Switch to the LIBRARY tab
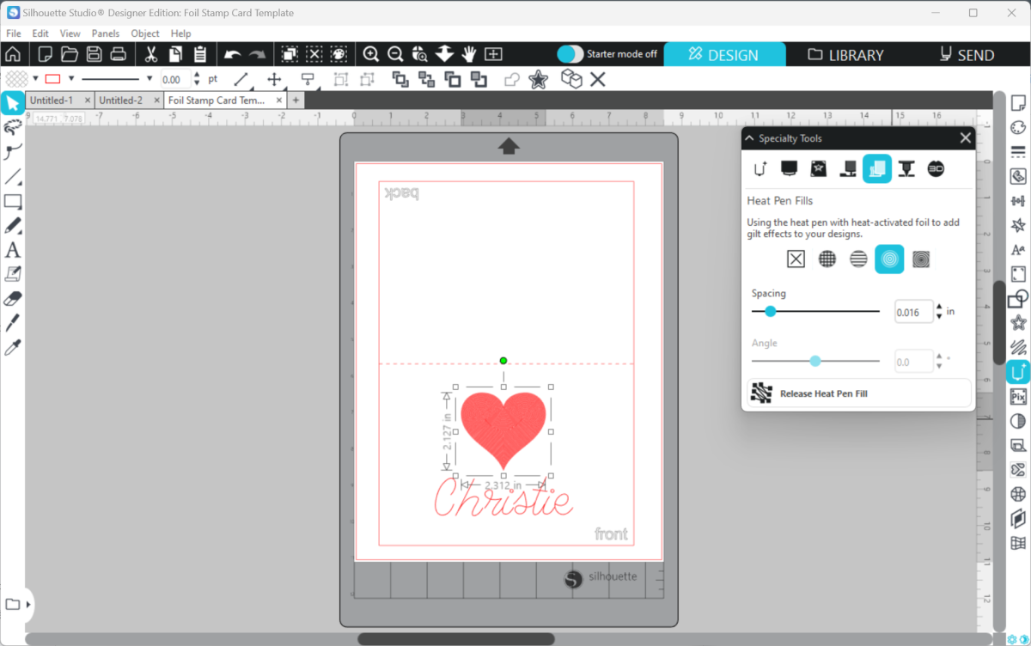Screen dimensions: 1031x646 pos(846,54)
